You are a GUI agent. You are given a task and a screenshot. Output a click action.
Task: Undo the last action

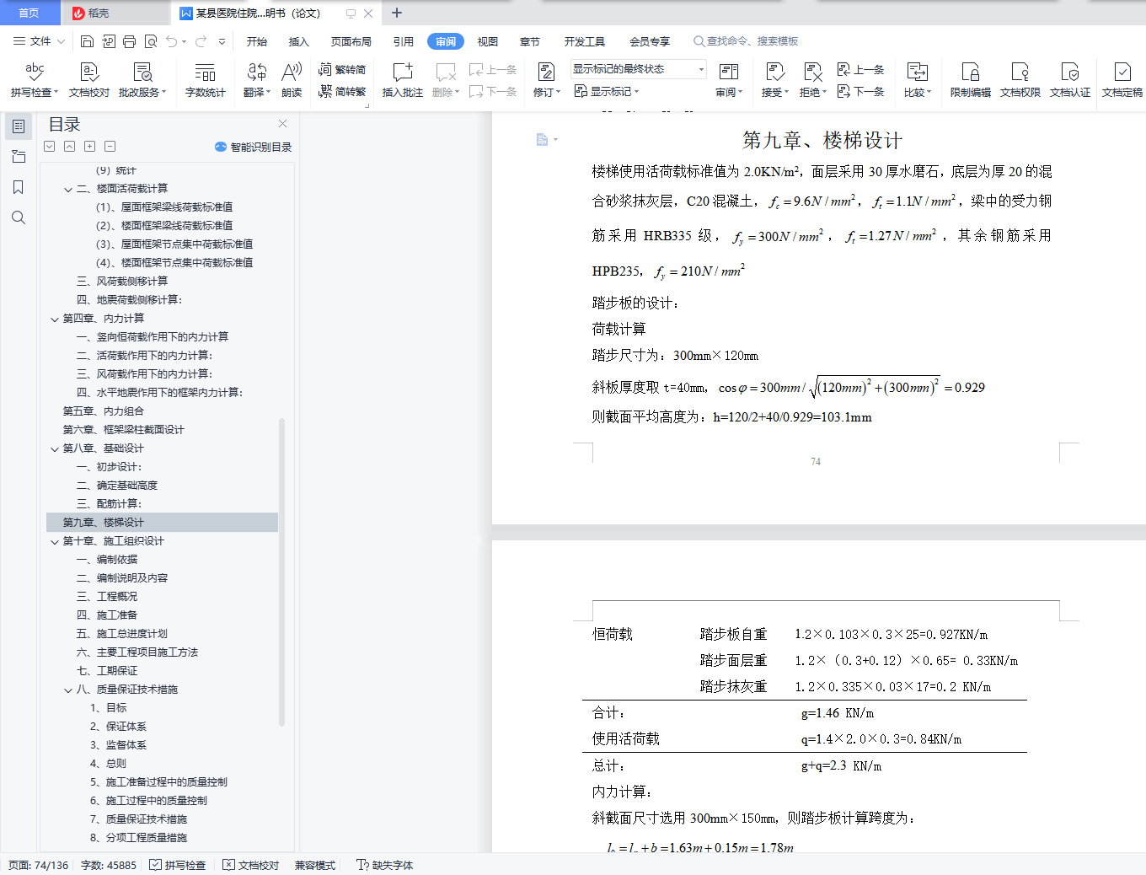(172, 41)
